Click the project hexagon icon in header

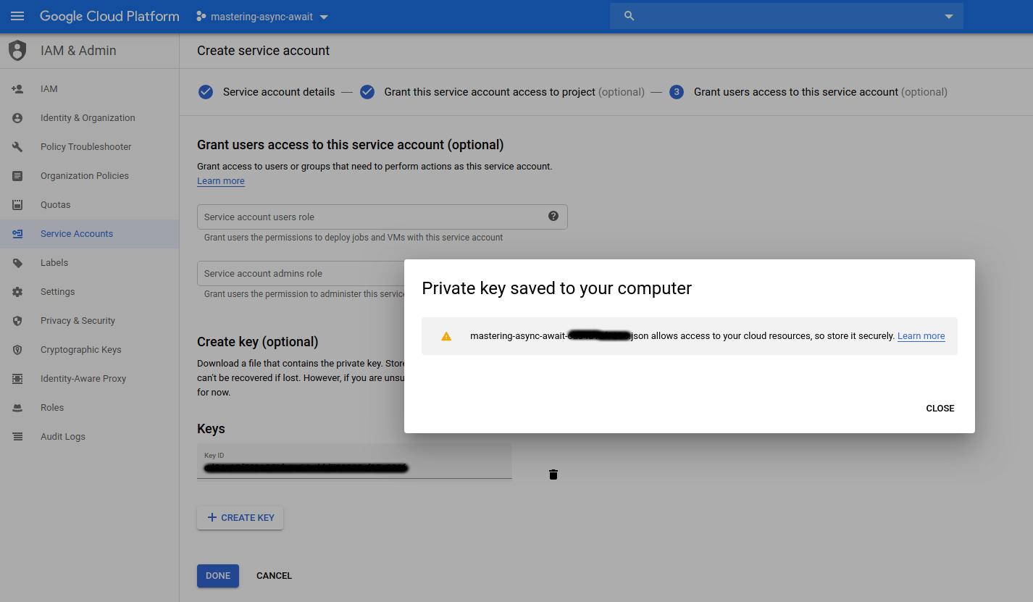point(201,16)
